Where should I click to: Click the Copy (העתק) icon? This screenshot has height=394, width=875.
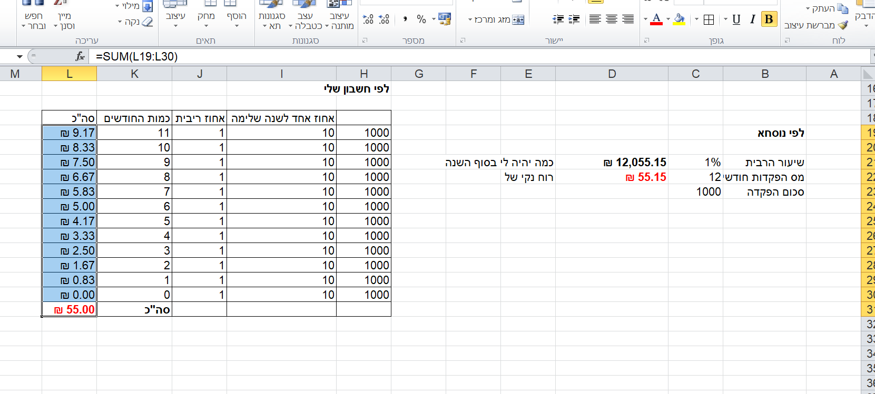coord(843,8)
